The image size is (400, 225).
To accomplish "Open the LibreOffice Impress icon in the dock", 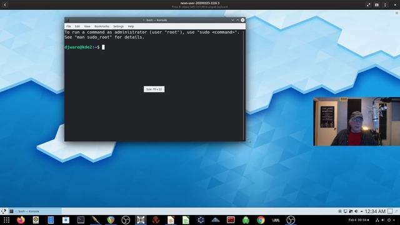I will click(x=171, y=220).
